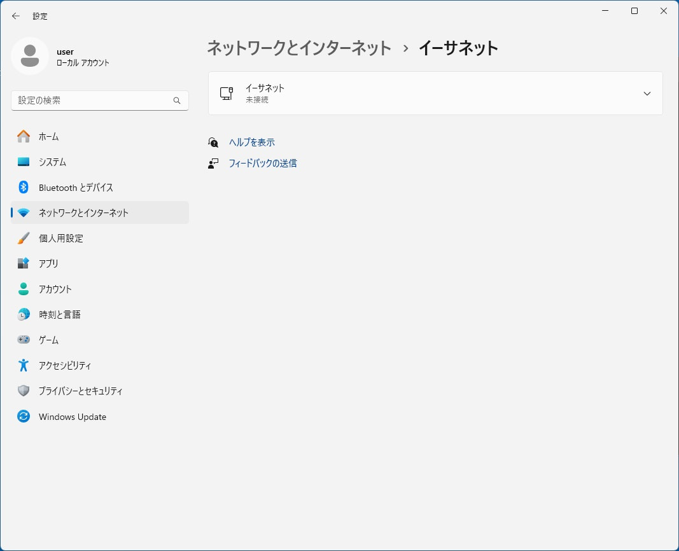Click the フィードバックの送信 link
This screenshot has width=679, height=551.
pos(263,164)
